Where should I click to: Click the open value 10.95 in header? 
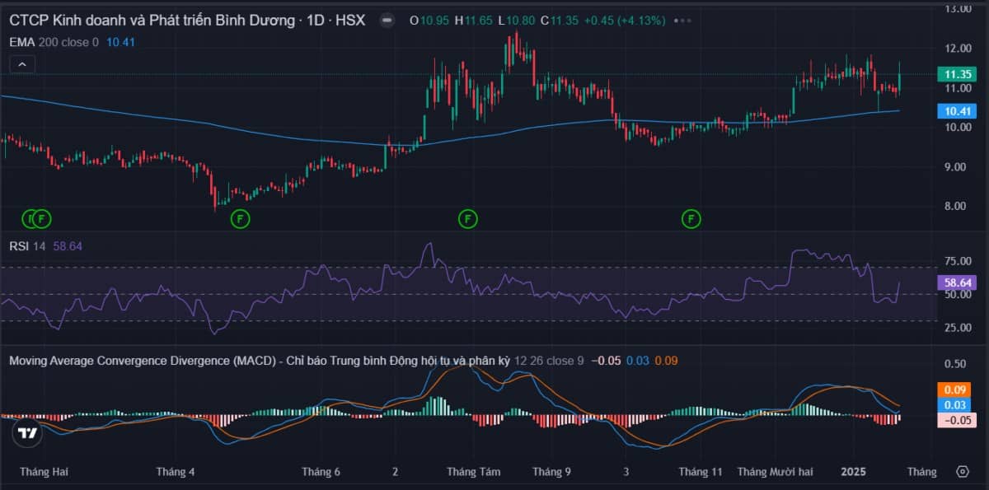click(434, 21)
